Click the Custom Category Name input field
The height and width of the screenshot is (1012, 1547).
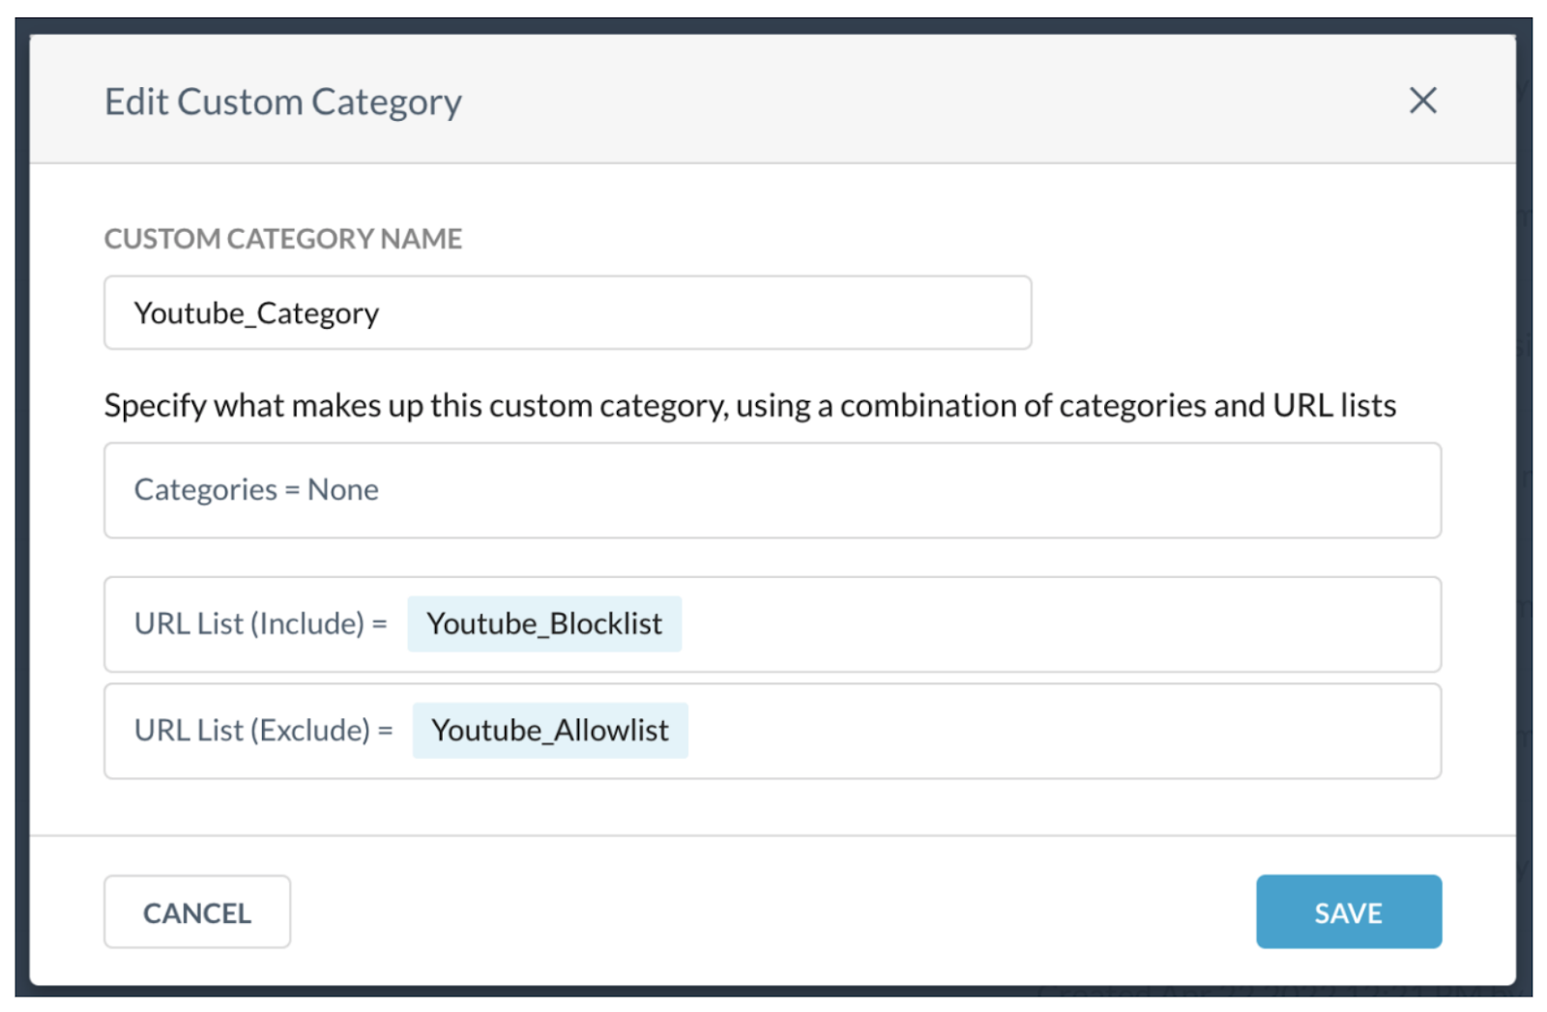click(x=568, y=312)
